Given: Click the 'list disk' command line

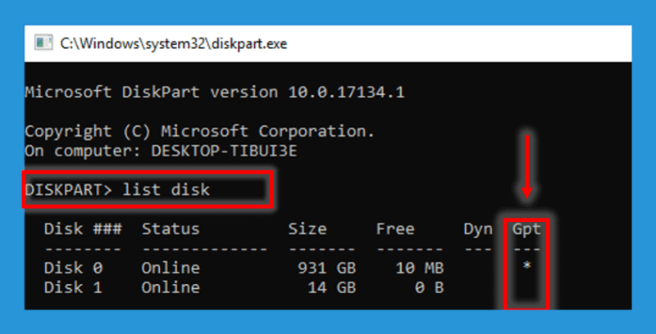Looking at the screenshot, I should coord(117,190).
